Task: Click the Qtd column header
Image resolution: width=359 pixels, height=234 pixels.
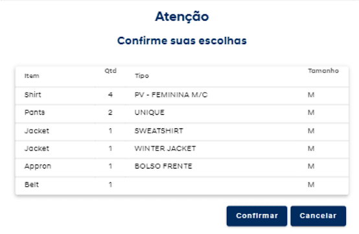Action: [111, 71]
